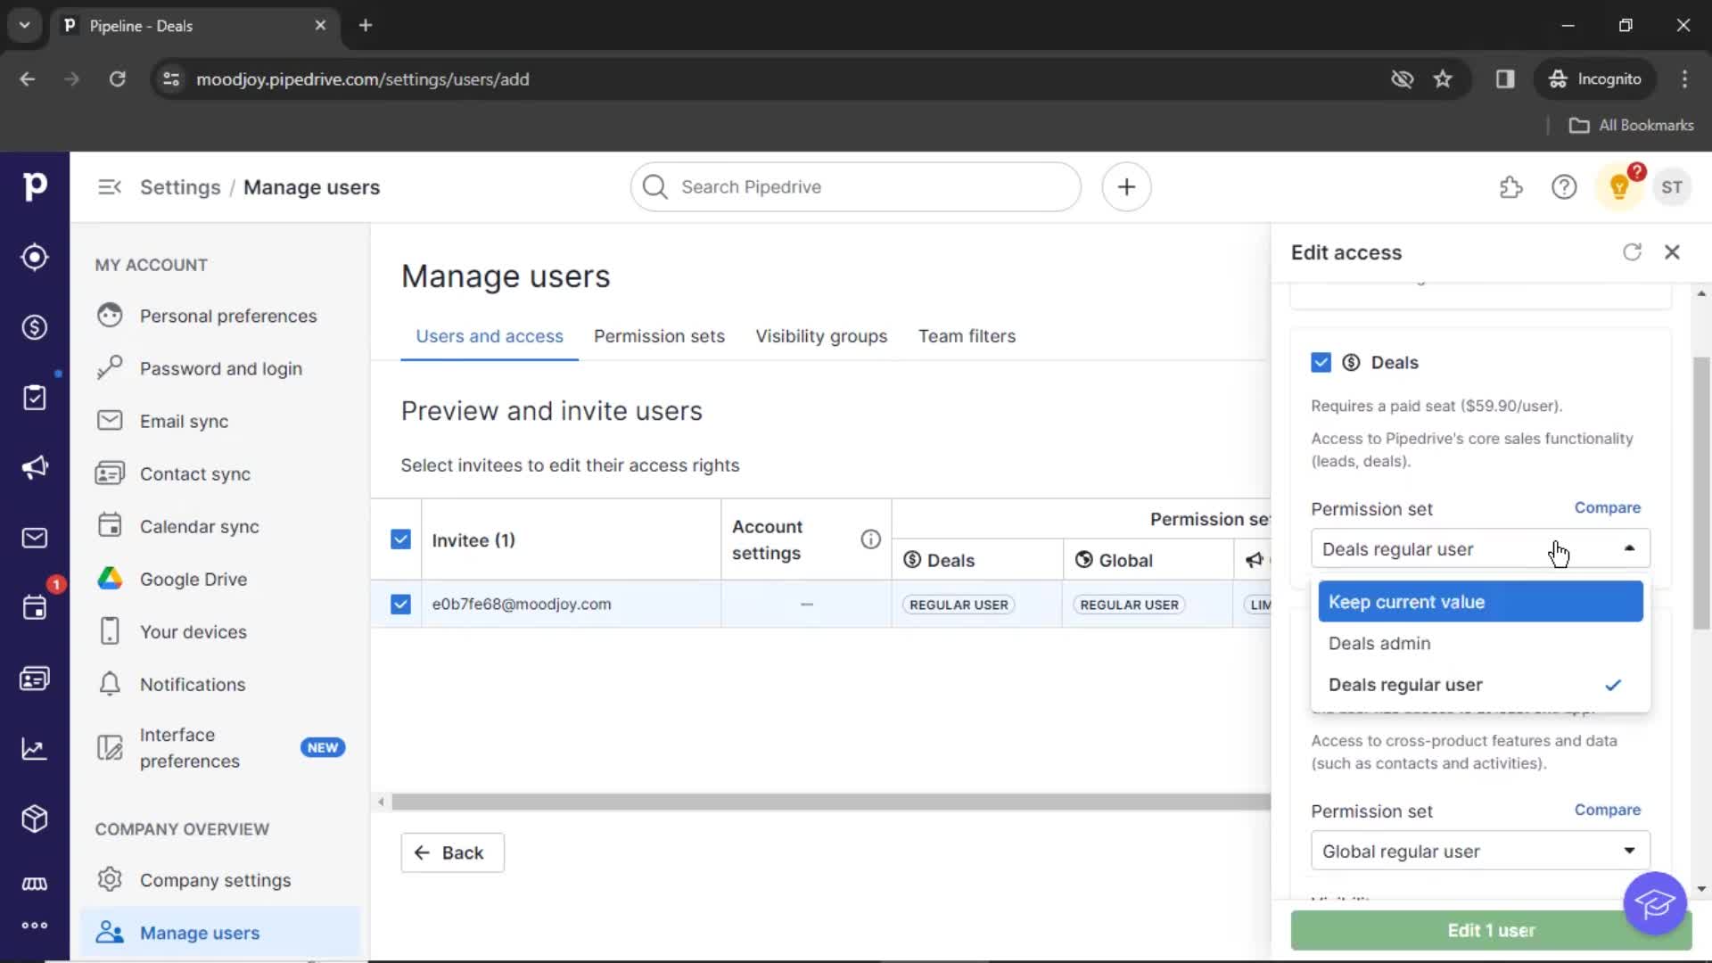Viewport: 1712px width, 963px height.
Task: Choose Deals regular user option
Action: (1480, 685)
